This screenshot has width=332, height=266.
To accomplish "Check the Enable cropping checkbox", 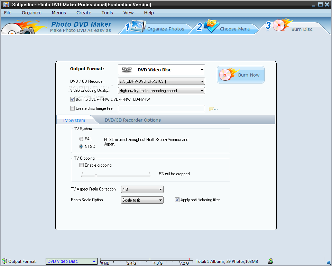I will tap(81, 165).
